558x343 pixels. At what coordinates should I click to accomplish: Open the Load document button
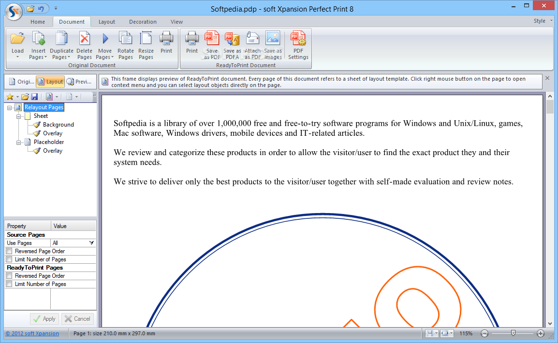17,45
